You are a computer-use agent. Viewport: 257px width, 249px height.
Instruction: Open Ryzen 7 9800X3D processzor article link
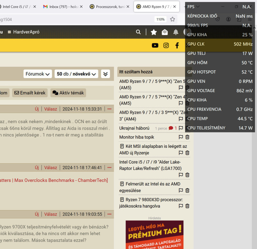tap(151, 203)
